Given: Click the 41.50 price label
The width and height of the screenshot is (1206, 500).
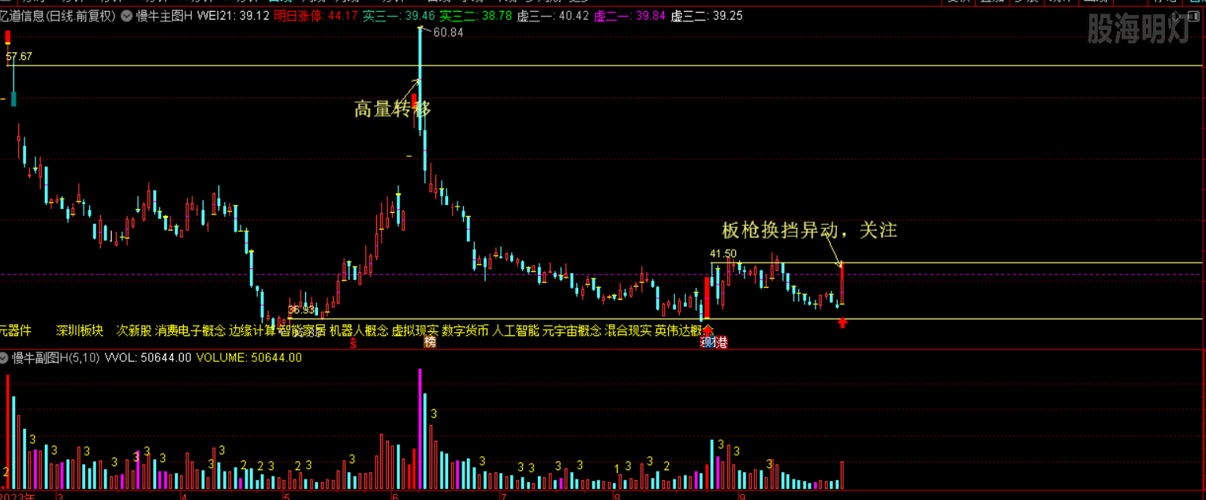Looking at the screenshot, I should (x=723, y=254).
